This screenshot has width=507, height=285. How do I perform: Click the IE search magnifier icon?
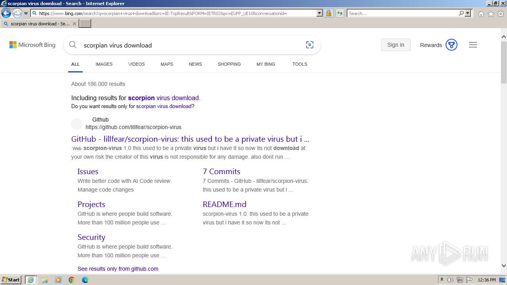[461, 13]
